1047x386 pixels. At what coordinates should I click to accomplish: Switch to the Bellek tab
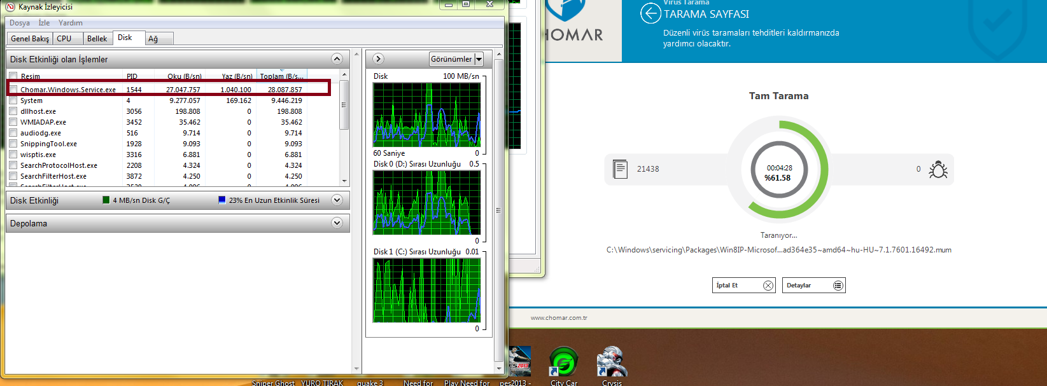tap(97, 39)
